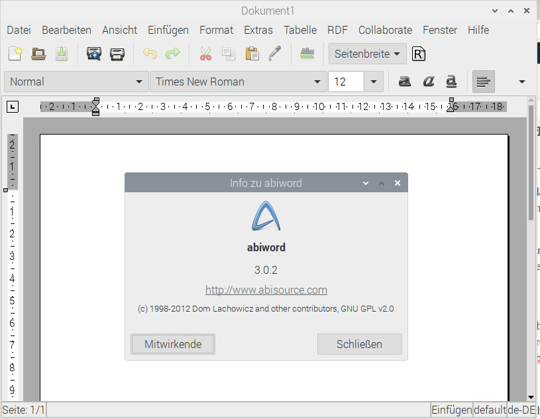The height and width of the screenshot is (419, 540).
Task: Create a new document with toolbar icon
Action: pos(15,54)
